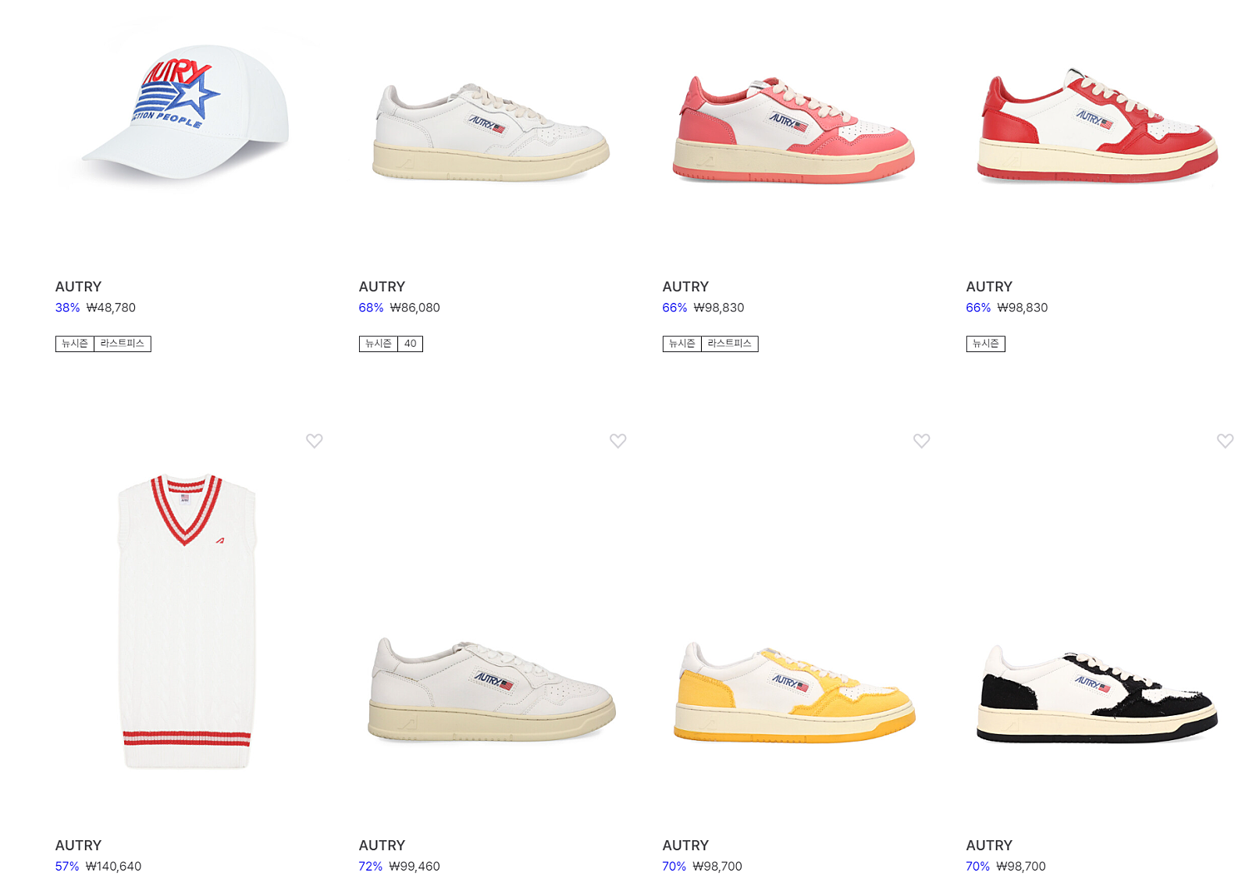The image size is (1249, 894).
Task: Click heart icon above white leather sneaker
Action: coord(617,440)
